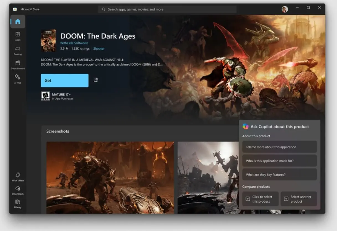Open the first gameplay screenshot
This screenshot has width=337, height=231.
(110, 177)
